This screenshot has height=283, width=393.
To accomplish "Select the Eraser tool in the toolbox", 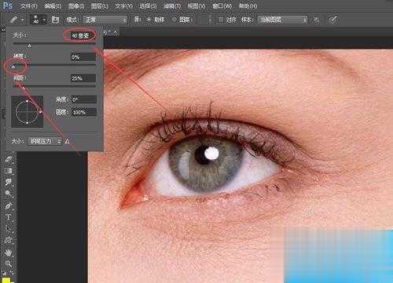I will pyautogui.click(x=8, y=159).
